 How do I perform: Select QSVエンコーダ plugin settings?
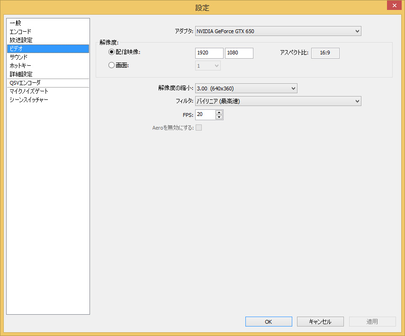click(48, 83)
